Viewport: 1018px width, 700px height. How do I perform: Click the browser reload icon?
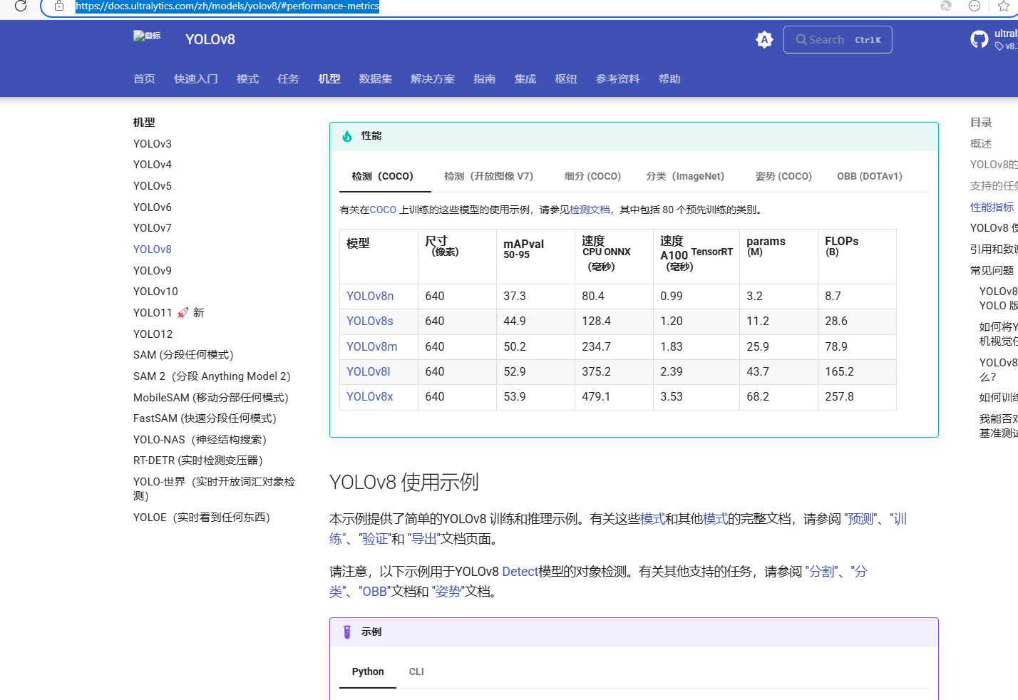click(21, 6)
